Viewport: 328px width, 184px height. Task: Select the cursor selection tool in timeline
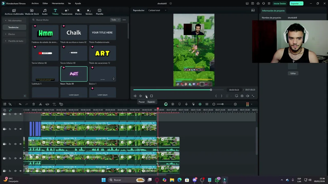coord(10,104)
